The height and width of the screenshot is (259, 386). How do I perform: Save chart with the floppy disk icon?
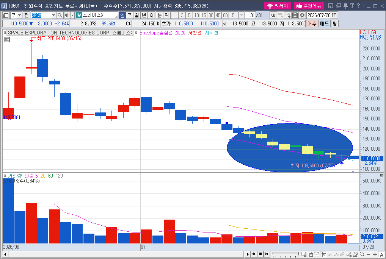(295, 15)
